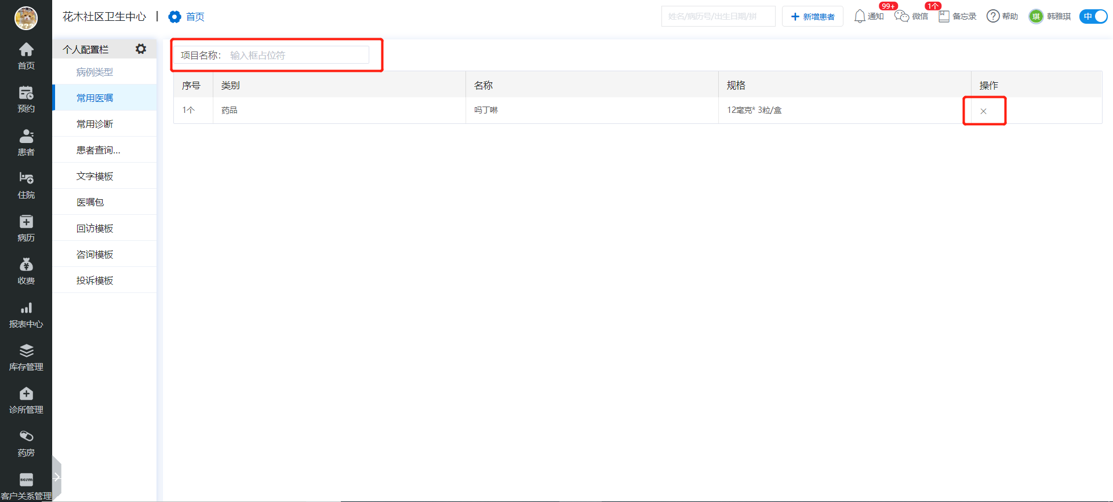Go to 首页 in the left sidebar
The image size is (1113, 502).
pos(26,56)
